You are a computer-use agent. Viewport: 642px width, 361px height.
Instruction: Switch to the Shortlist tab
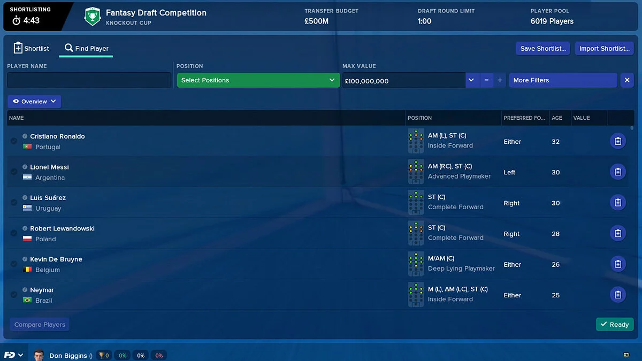31,48
